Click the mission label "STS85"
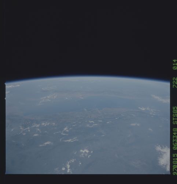The width and height of the screenshot is (177, 184). tap(175, 115)
